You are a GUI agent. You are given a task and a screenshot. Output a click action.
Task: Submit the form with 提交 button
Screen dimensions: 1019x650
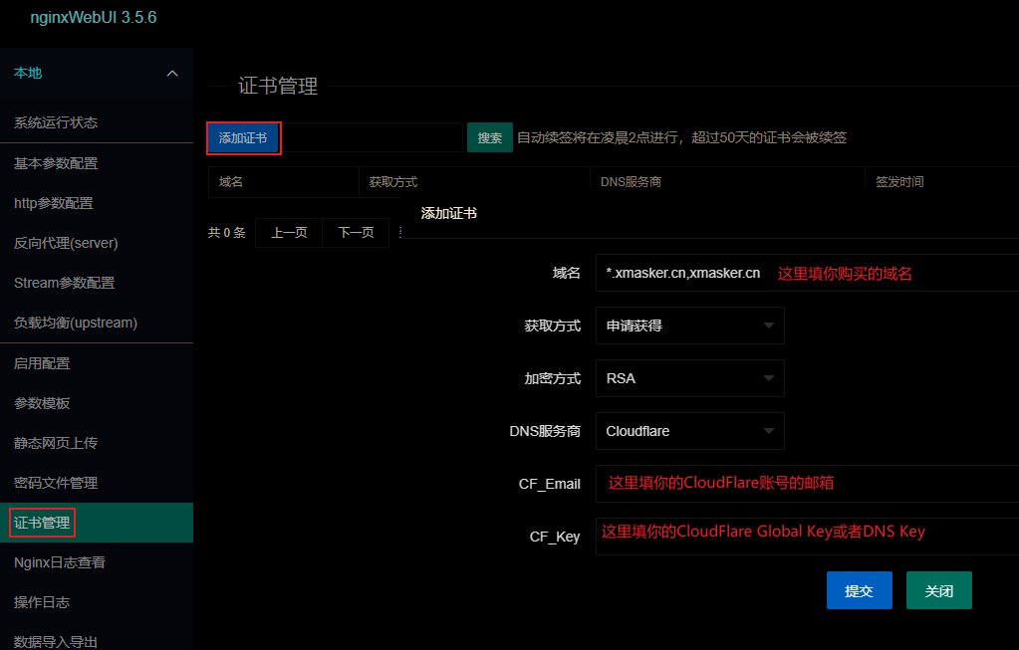tap(860, 590)
